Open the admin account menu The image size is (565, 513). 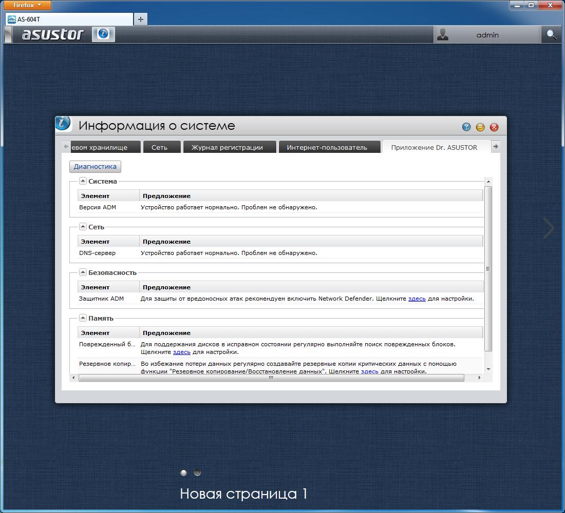487,35
